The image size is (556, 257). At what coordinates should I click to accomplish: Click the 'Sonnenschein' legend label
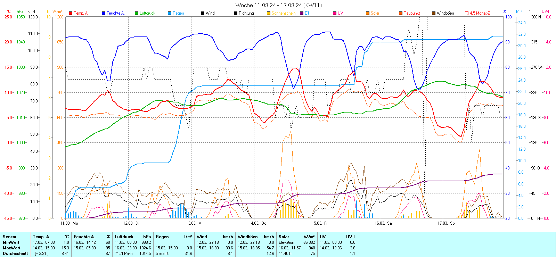(x=284, y=13)
